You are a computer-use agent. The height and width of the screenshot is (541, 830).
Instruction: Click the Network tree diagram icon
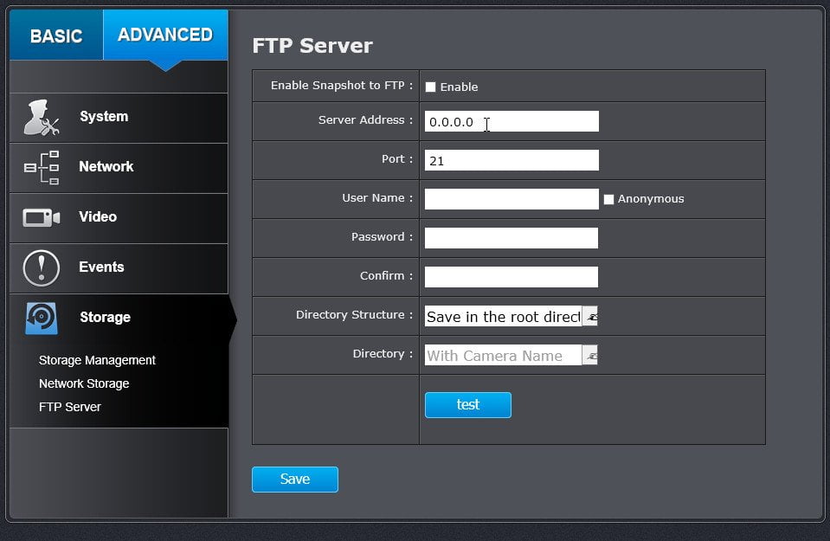point(42,168)
